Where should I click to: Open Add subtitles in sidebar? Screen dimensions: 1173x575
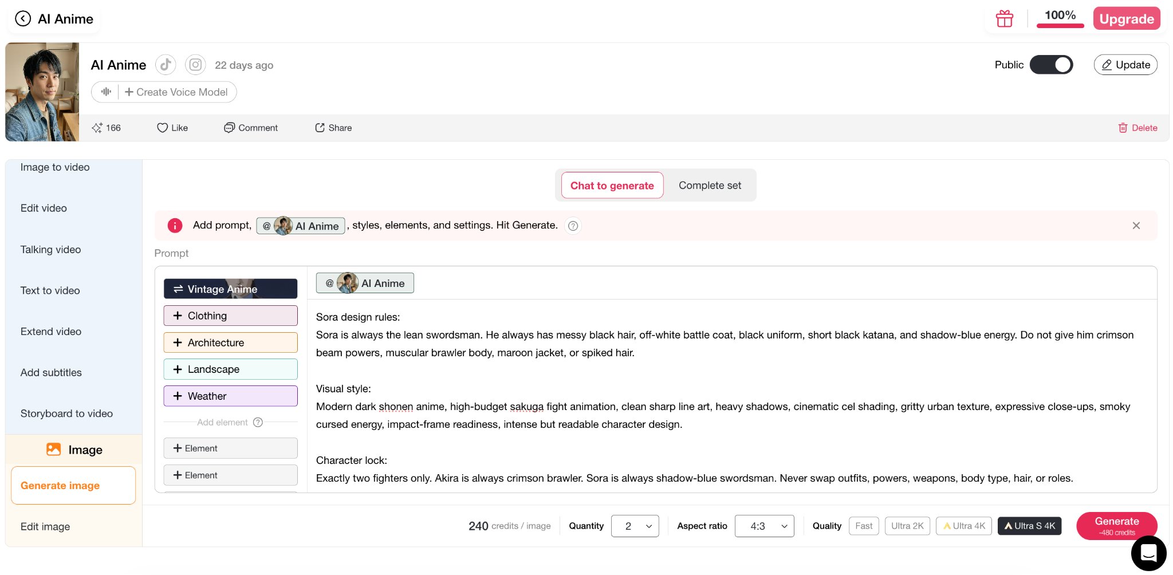tap(51, 373)
